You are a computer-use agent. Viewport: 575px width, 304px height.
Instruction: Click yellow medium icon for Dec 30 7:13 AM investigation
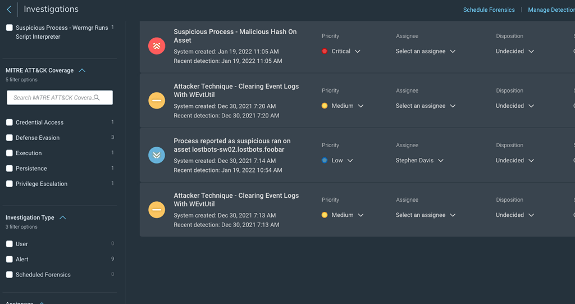pyautogui.click(x=157, y=210)
